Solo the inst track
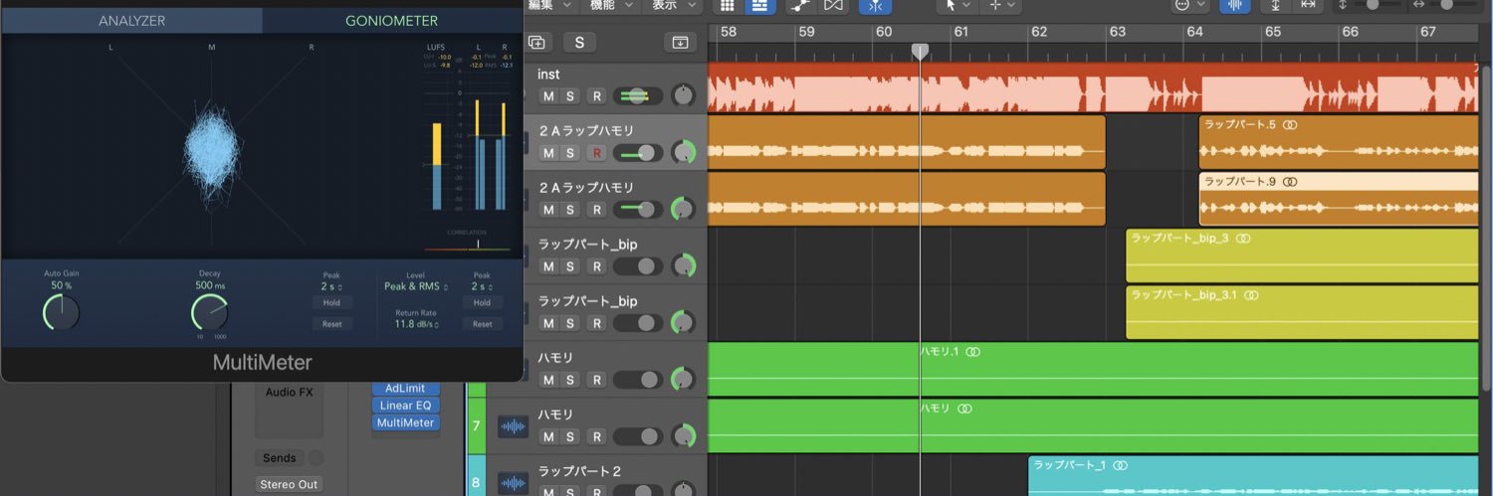1493x496 pixels. click(570, 96)
